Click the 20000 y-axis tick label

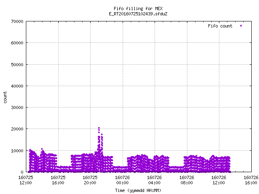point(17,129)
